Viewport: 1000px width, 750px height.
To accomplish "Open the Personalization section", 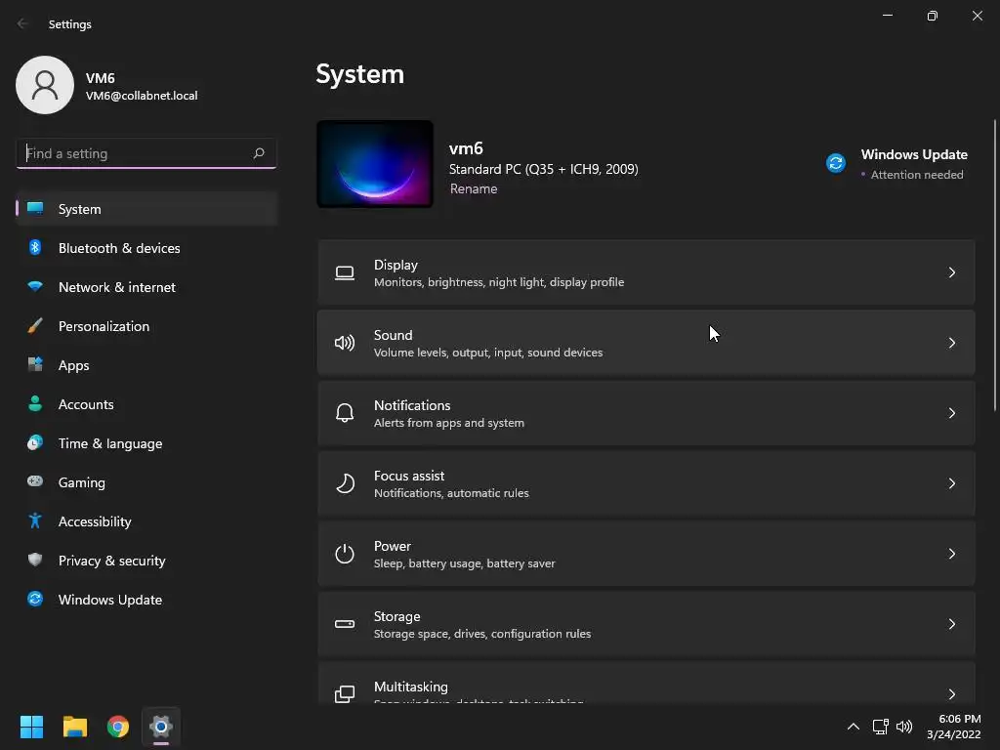I will click(146, 326).
